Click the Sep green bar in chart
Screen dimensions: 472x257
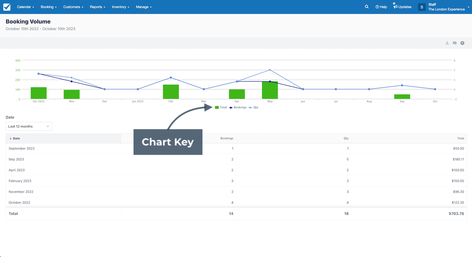pyautogui.click(x=402, y=97)
